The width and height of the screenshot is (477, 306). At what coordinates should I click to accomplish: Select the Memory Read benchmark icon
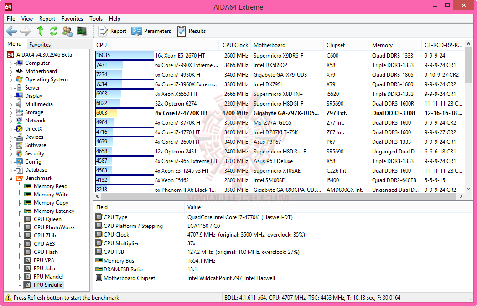pos(28,186)
